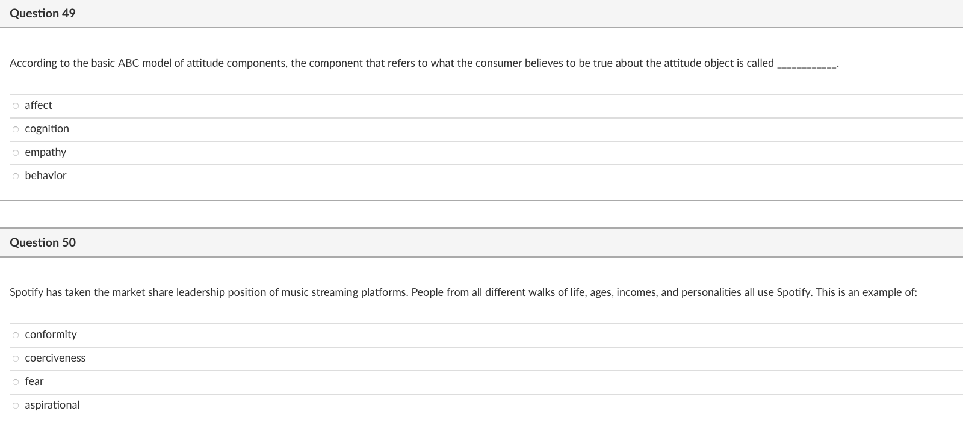Click the 'Question 49' heading

(43, 13)
